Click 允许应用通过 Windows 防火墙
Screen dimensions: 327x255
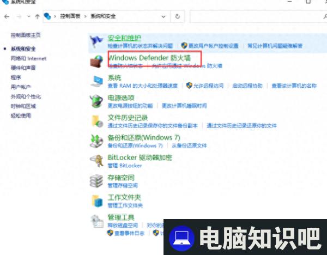click(x=187, y=66)
